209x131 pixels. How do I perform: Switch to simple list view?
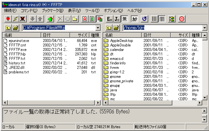tap(154, 19)
